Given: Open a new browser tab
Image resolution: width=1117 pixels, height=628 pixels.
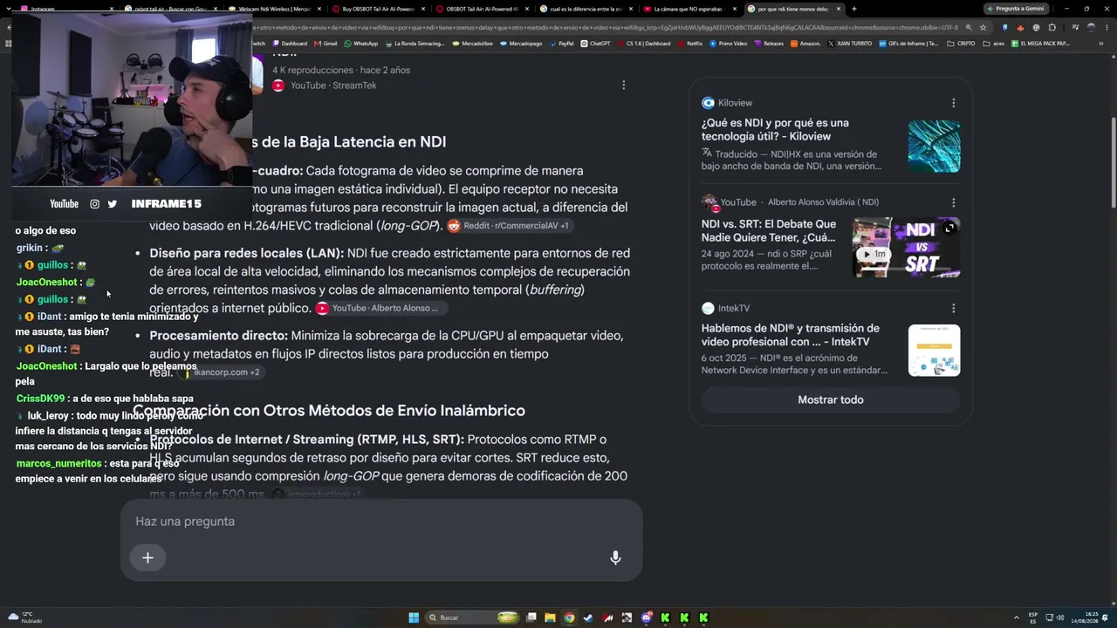Looking at the screenshot, I should click(x=853, y=9).
